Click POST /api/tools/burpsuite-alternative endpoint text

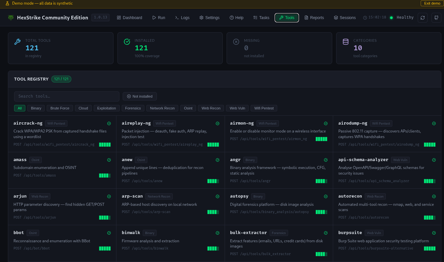point(376,248)
